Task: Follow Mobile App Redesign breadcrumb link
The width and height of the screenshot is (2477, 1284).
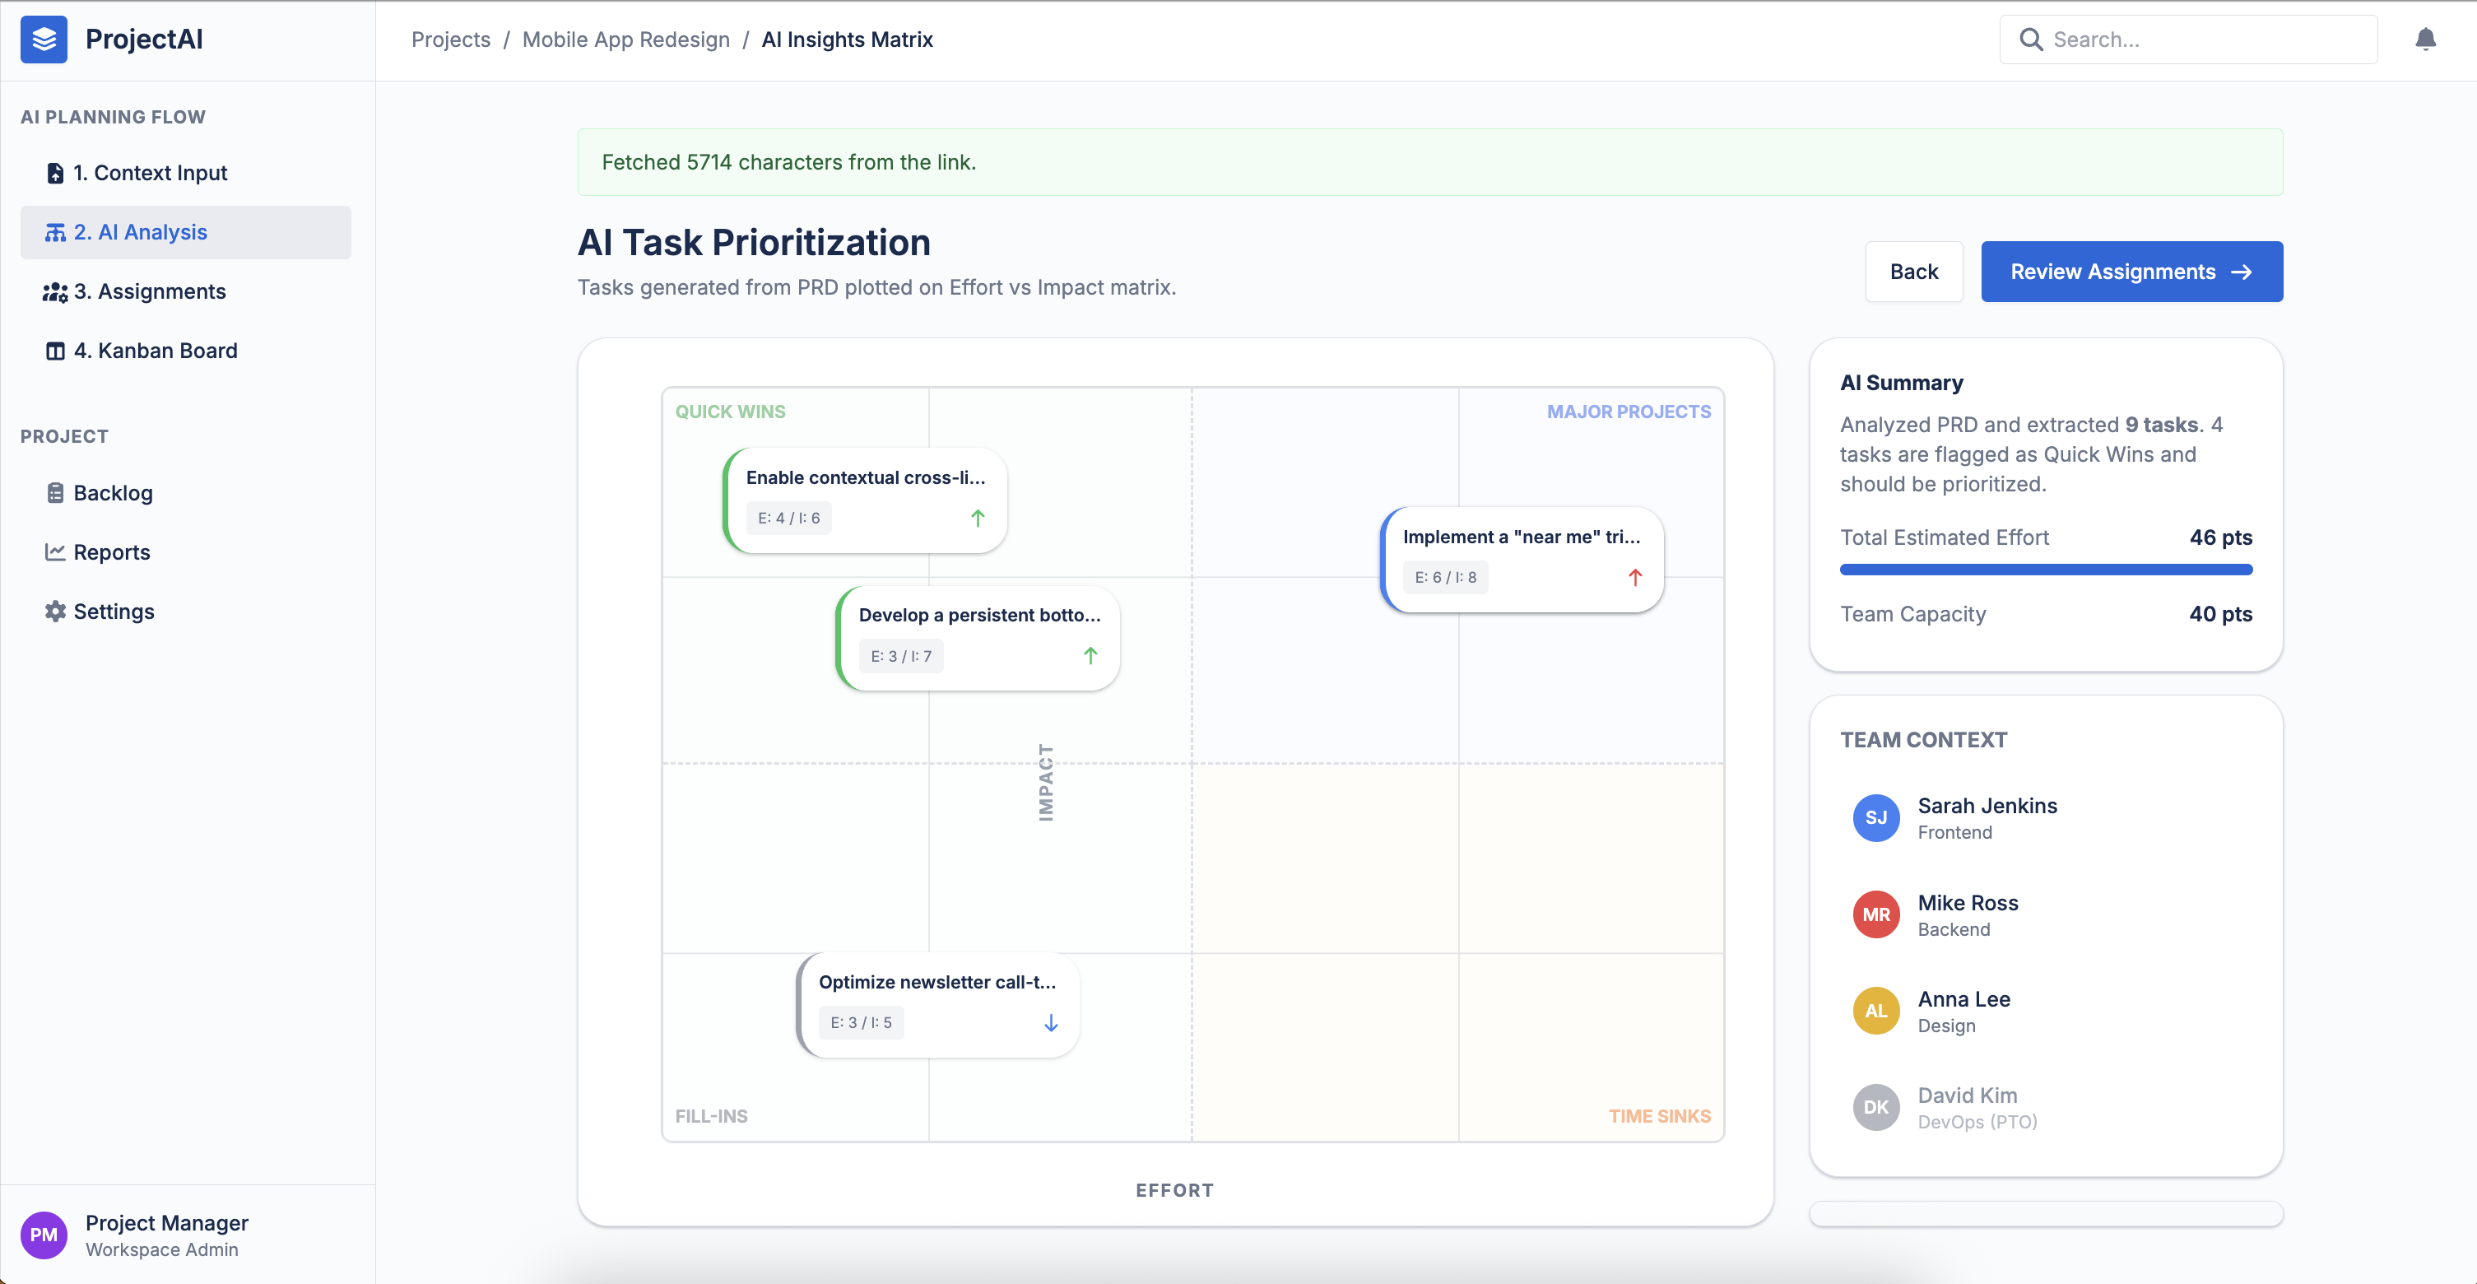Action: (626, 40)
